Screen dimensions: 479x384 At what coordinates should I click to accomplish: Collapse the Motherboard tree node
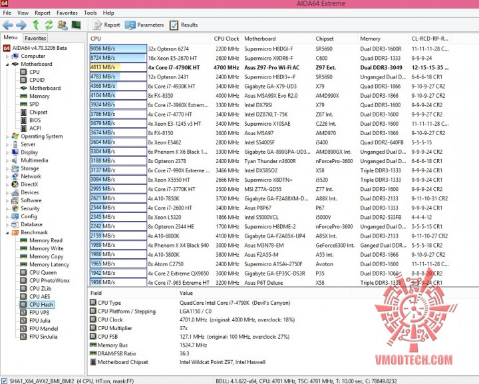(x=7, y=64)
